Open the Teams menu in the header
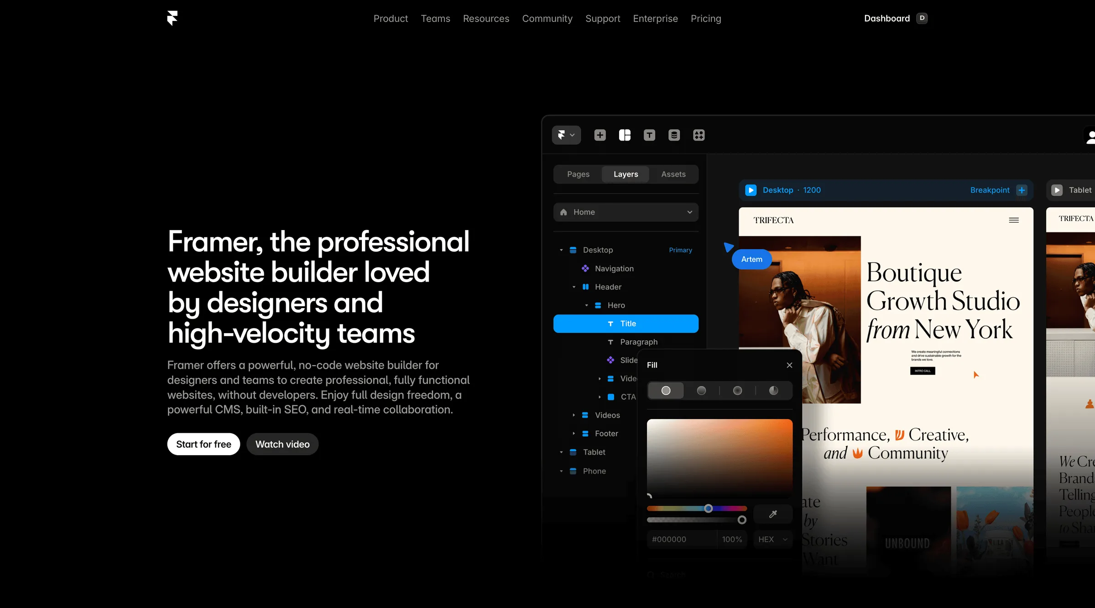 click(x=435, y=19)
